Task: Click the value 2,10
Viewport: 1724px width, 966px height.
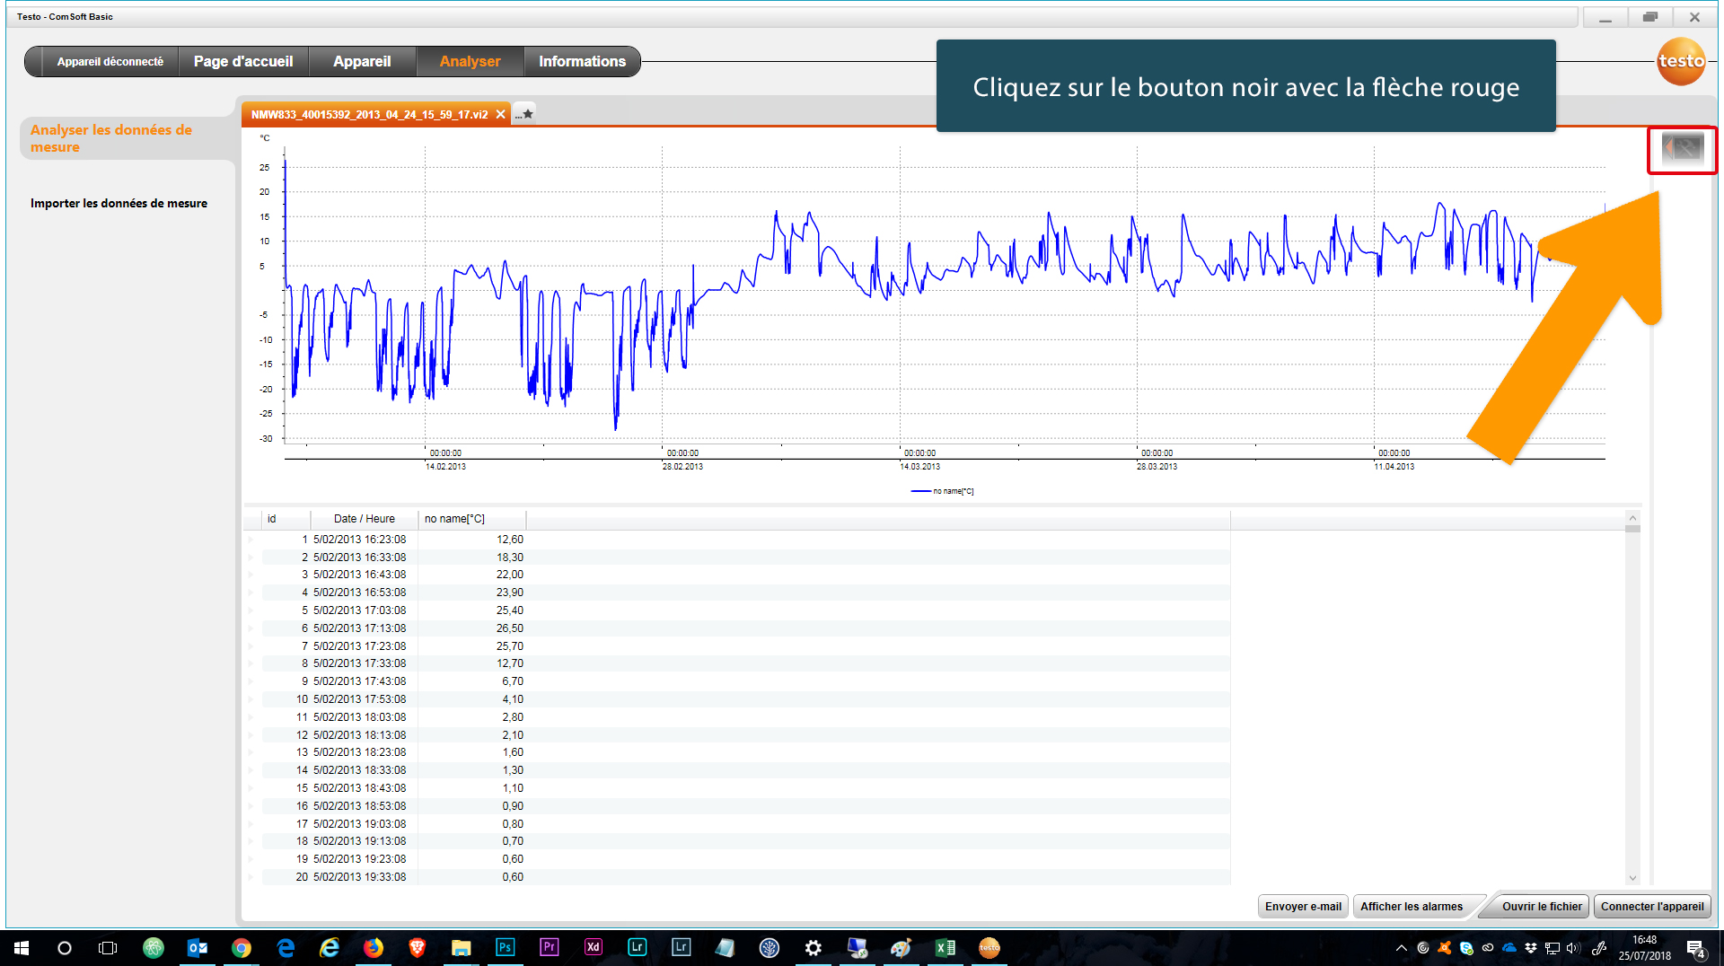Action: 513,735
